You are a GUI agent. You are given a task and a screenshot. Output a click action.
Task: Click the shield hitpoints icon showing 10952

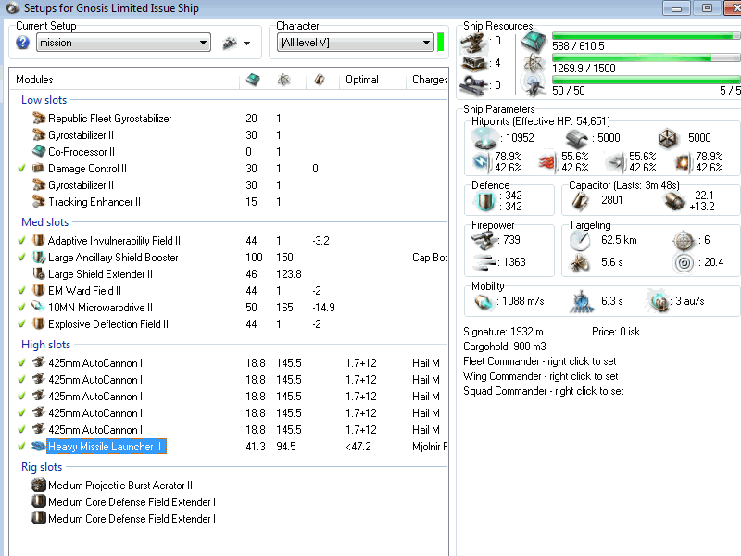coord(484,137)
